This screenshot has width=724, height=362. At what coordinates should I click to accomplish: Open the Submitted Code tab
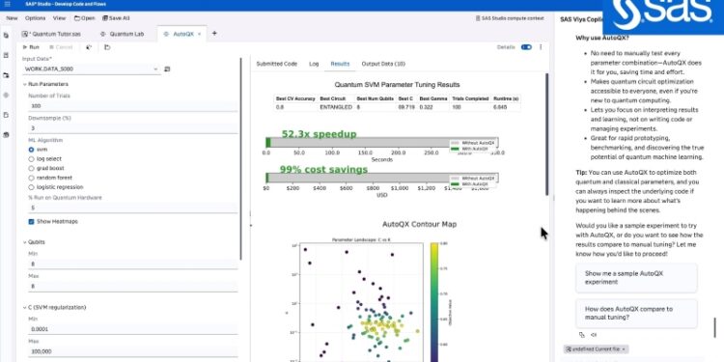(277, 64)
